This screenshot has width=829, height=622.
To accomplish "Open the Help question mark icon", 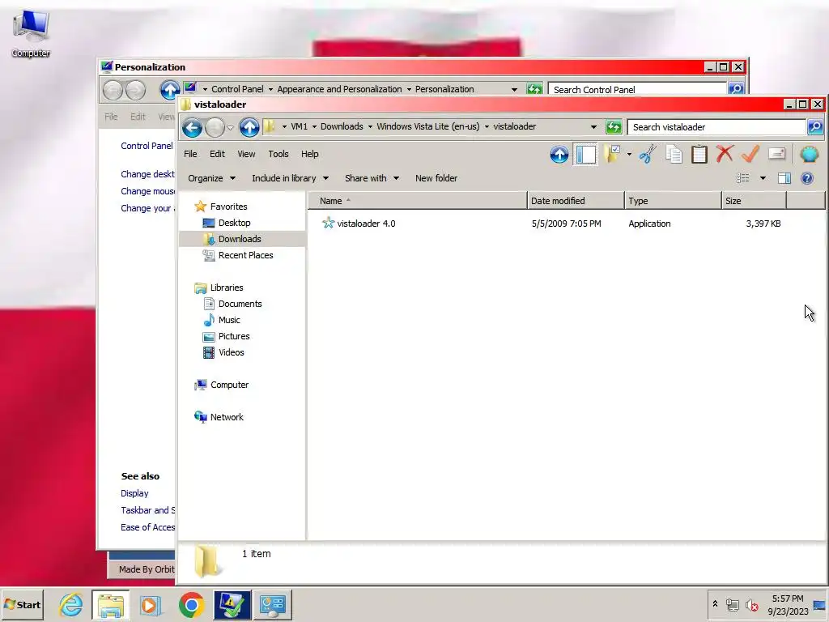I will [807, 178].
